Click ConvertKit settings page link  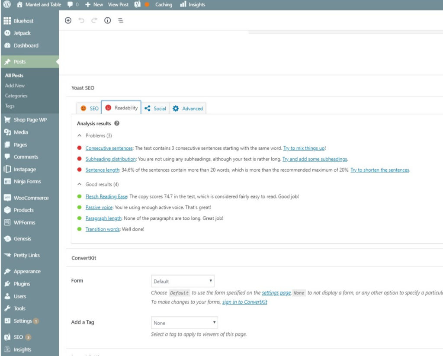tap(276, 293)
